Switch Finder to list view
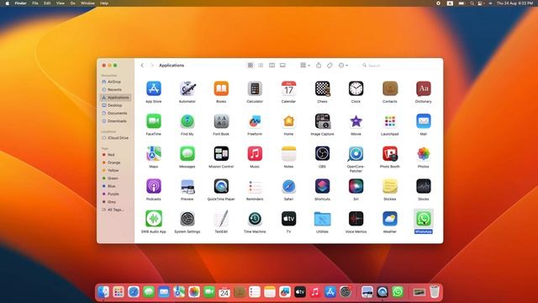Viewport: 538px width, 303px height. (x=261, y=66)
